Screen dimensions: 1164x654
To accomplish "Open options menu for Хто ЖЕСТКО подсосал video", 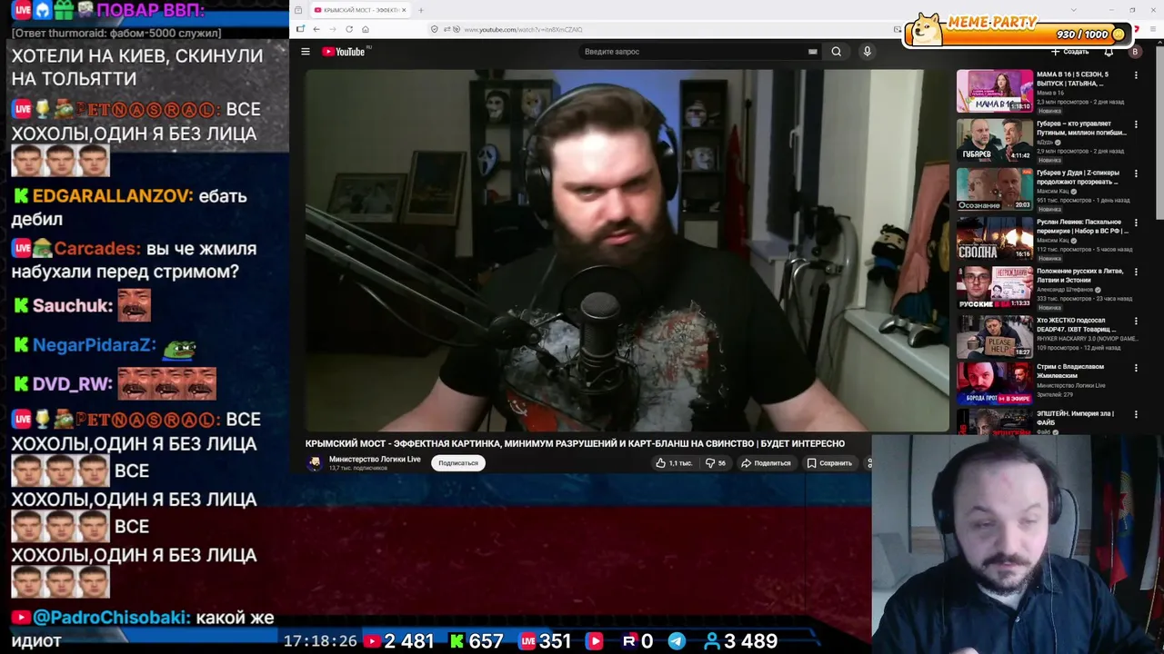I will [1136, 321].
